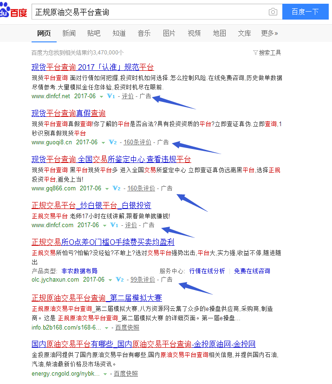Expand dropdown arrow beside www.dlnfcf.net
This screenshot has height=384, width=332.
pyautogui.click(x=101, y=96)
